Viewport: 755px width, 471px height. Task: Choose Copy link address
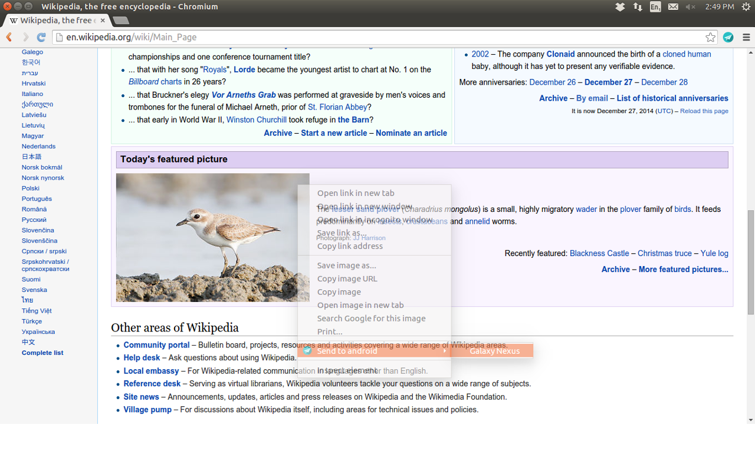click(x=350, y=246)
